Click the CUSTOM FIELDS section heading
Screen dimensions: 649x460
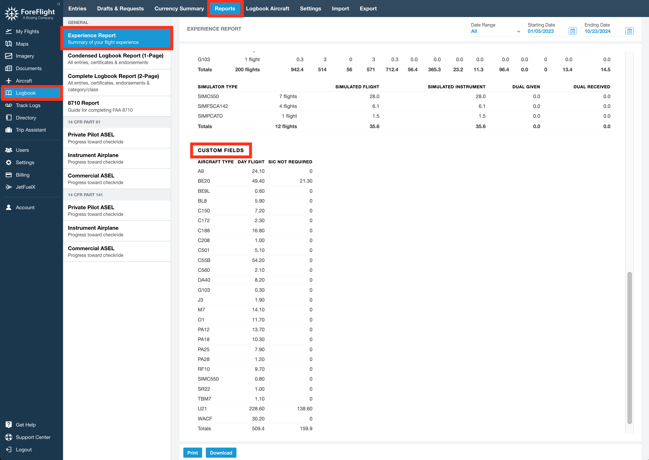coord(221,150)
